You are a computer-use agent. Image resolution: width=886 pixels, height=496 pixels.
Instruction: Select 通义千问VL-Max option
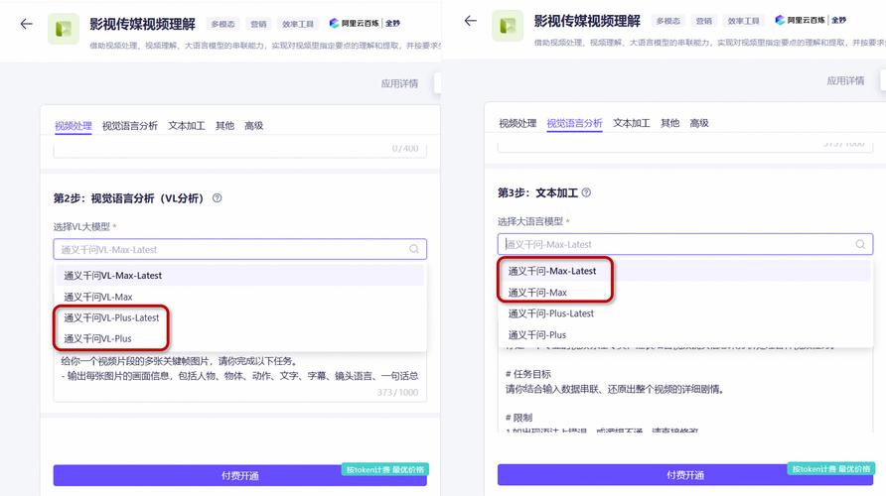(239, 297)
